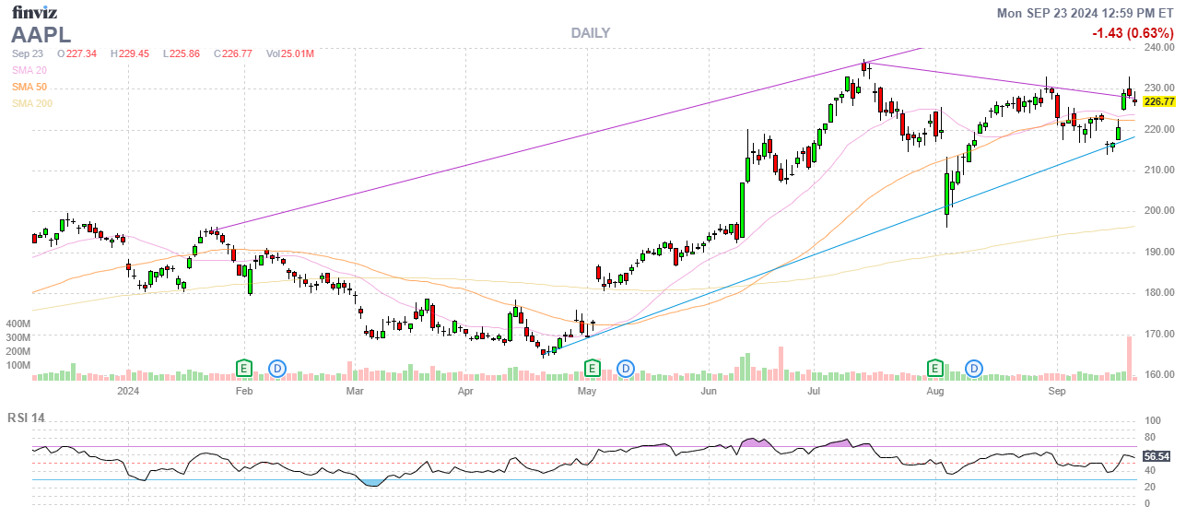This screenshot has width=1186, height=518.
Task: Click the 56.54 RSI value tag
Action: pyautogui.click(x=1156, y=456)
